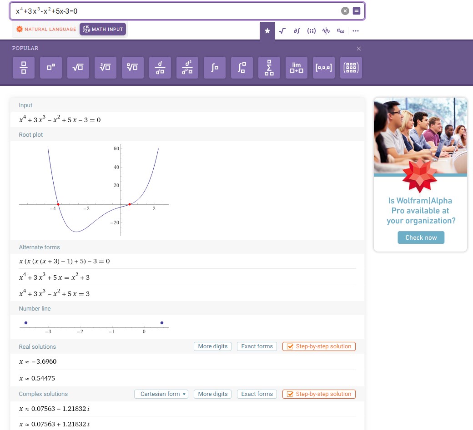Click the Number line plot

click(x=94, y=327)
